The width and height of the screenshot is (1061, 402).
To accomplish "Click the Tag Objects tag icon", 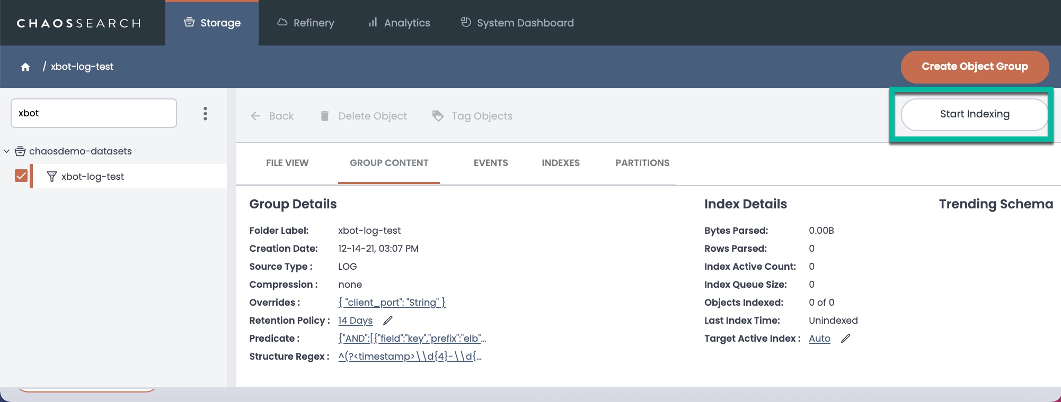I will coord(438,116).
